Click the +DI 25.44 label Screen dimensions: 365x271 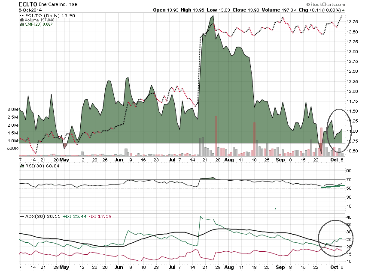click(74, 216)
